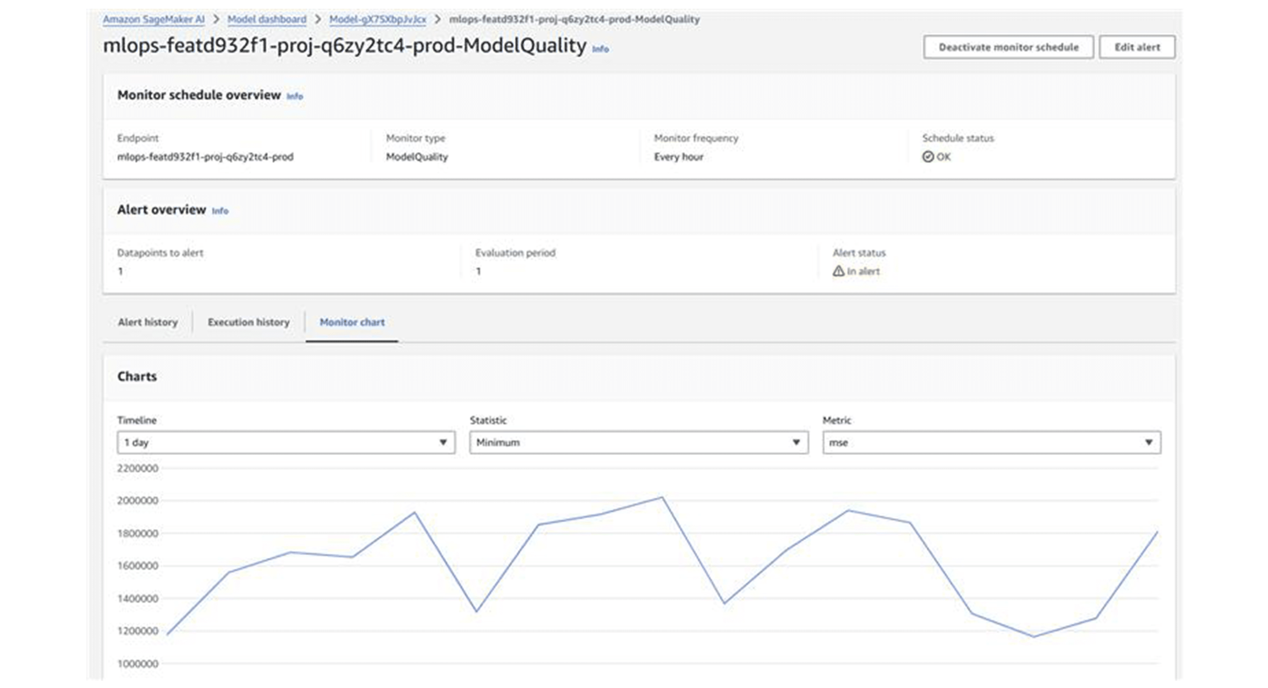Click the current breadcrumb mlops-featd932f1-proj-q6zy2tc4-prod-ModelQuality
The height and width of the screenshot is (688, 1268).
pos(575,19)
